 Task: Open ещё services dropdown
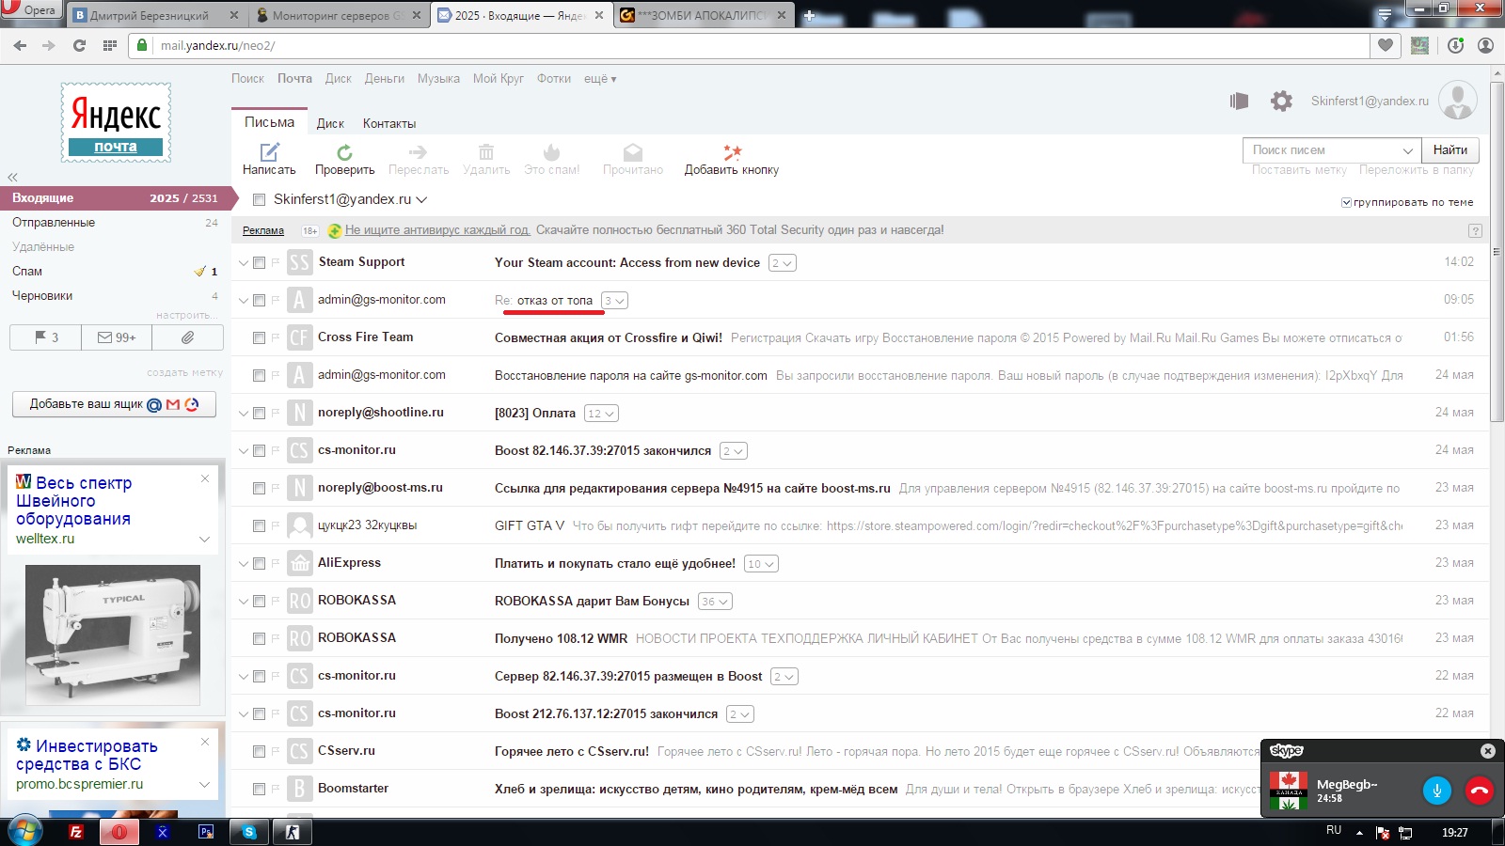(x=600, y=79)
